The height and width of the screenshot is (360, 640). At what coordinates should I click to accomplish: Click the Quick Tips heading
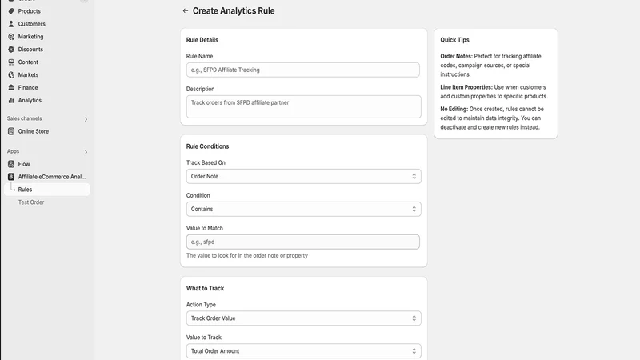pos(454,39)
